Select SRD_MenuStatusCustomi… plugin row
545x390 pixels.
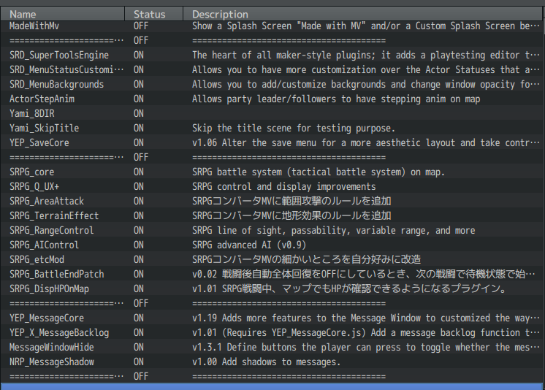click(272, 69)
